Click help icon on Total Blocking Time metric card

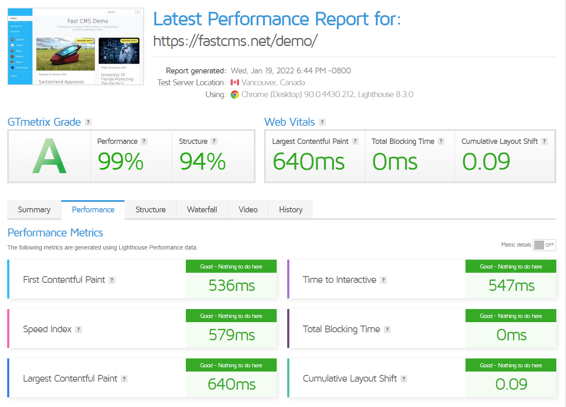387,329
